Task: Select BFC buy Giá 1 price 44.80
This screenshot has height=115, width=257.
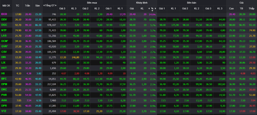Action: tap(109, 79)
